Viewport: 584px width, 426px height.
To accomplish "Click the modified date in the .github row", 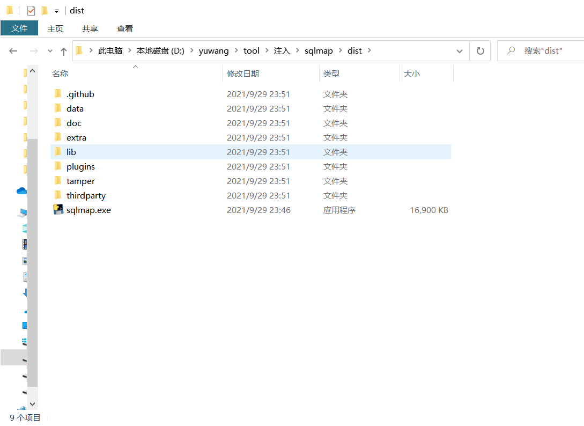I will (x=258, y=94).
